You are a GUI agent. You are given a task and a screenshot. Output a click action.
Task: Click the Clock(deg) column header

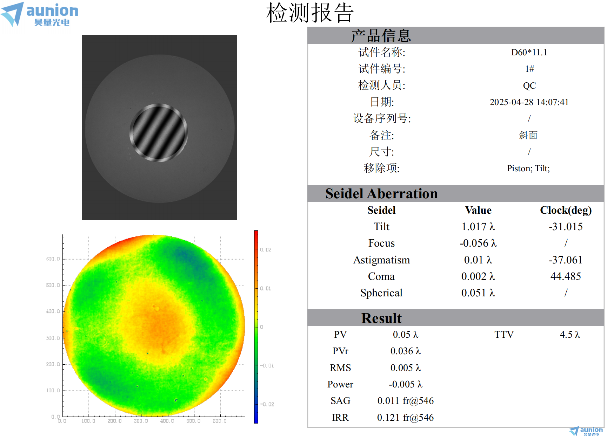[x=566, y=210]
